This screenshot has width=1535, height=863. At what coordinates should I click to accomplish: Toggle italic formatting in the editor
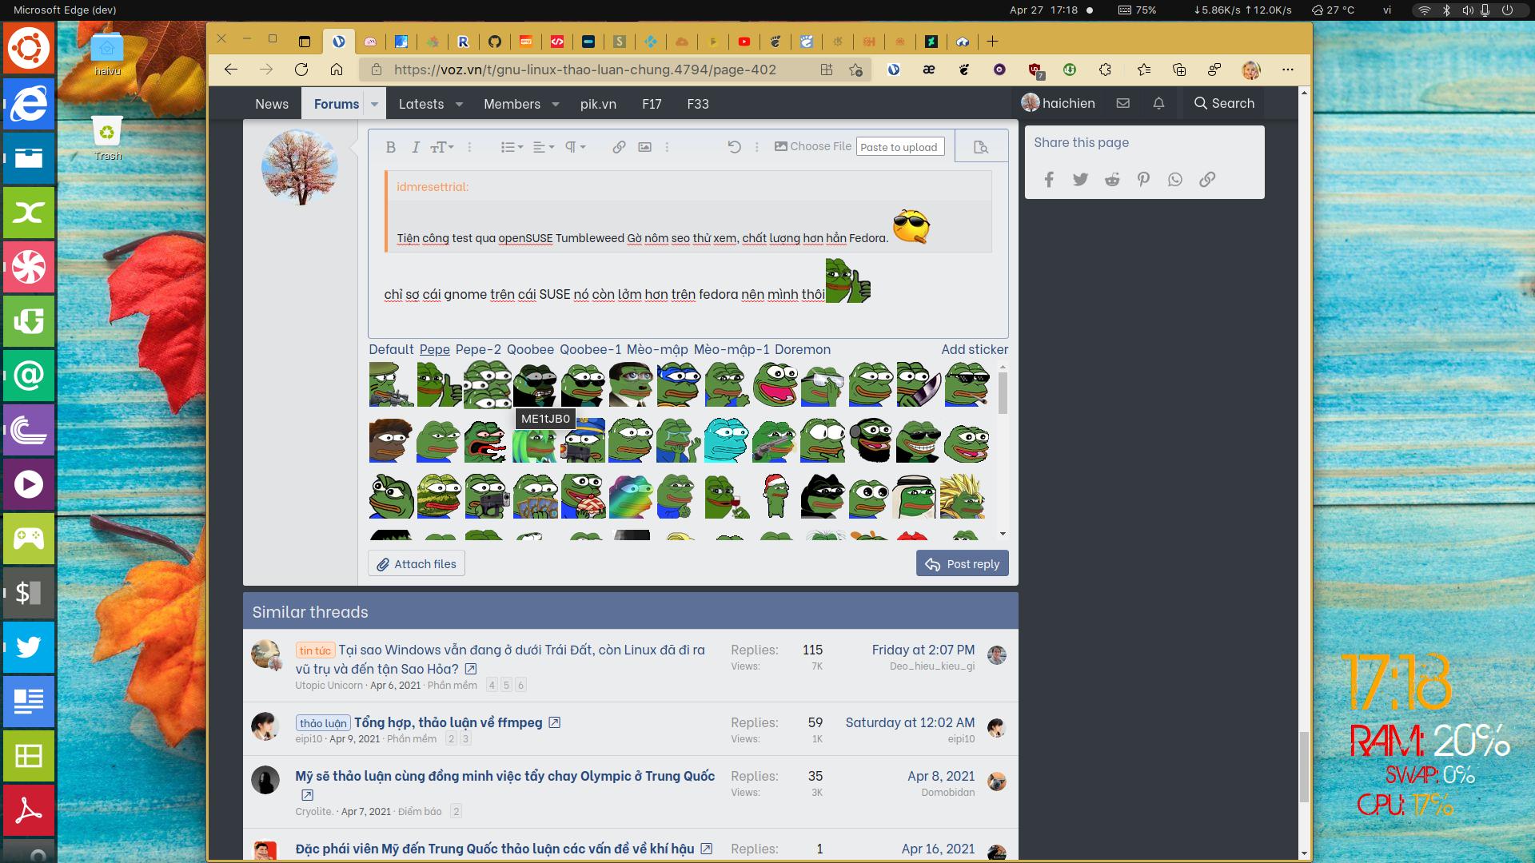point(416,147)
